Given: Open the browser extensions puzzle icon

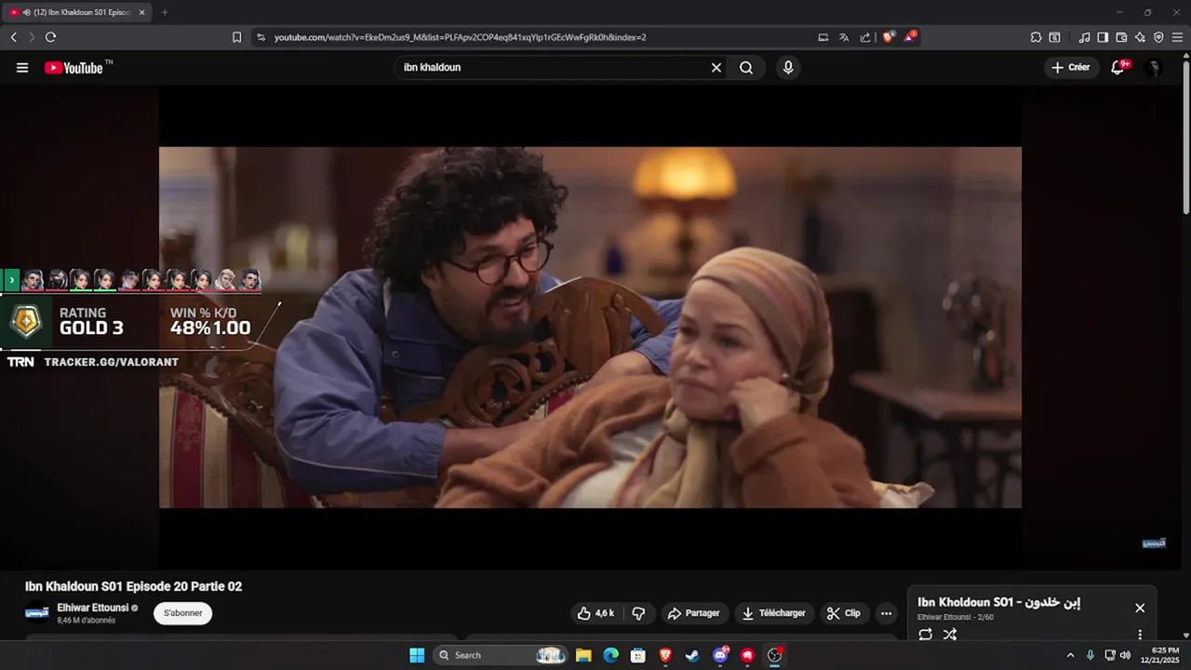Looking at the screenshot, I should pyautogui.click(x=1036, y=37).
